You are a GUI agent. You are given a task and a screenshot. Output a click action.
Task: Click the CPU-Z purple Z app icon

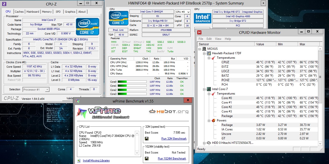click(x=4, y=4)
